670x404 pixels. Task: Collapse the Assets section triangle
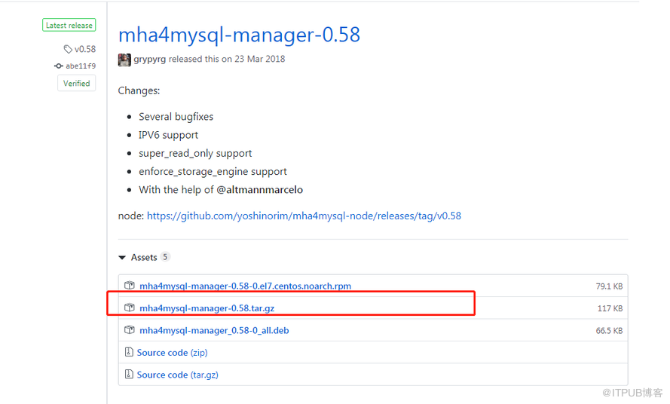(122, 258)
